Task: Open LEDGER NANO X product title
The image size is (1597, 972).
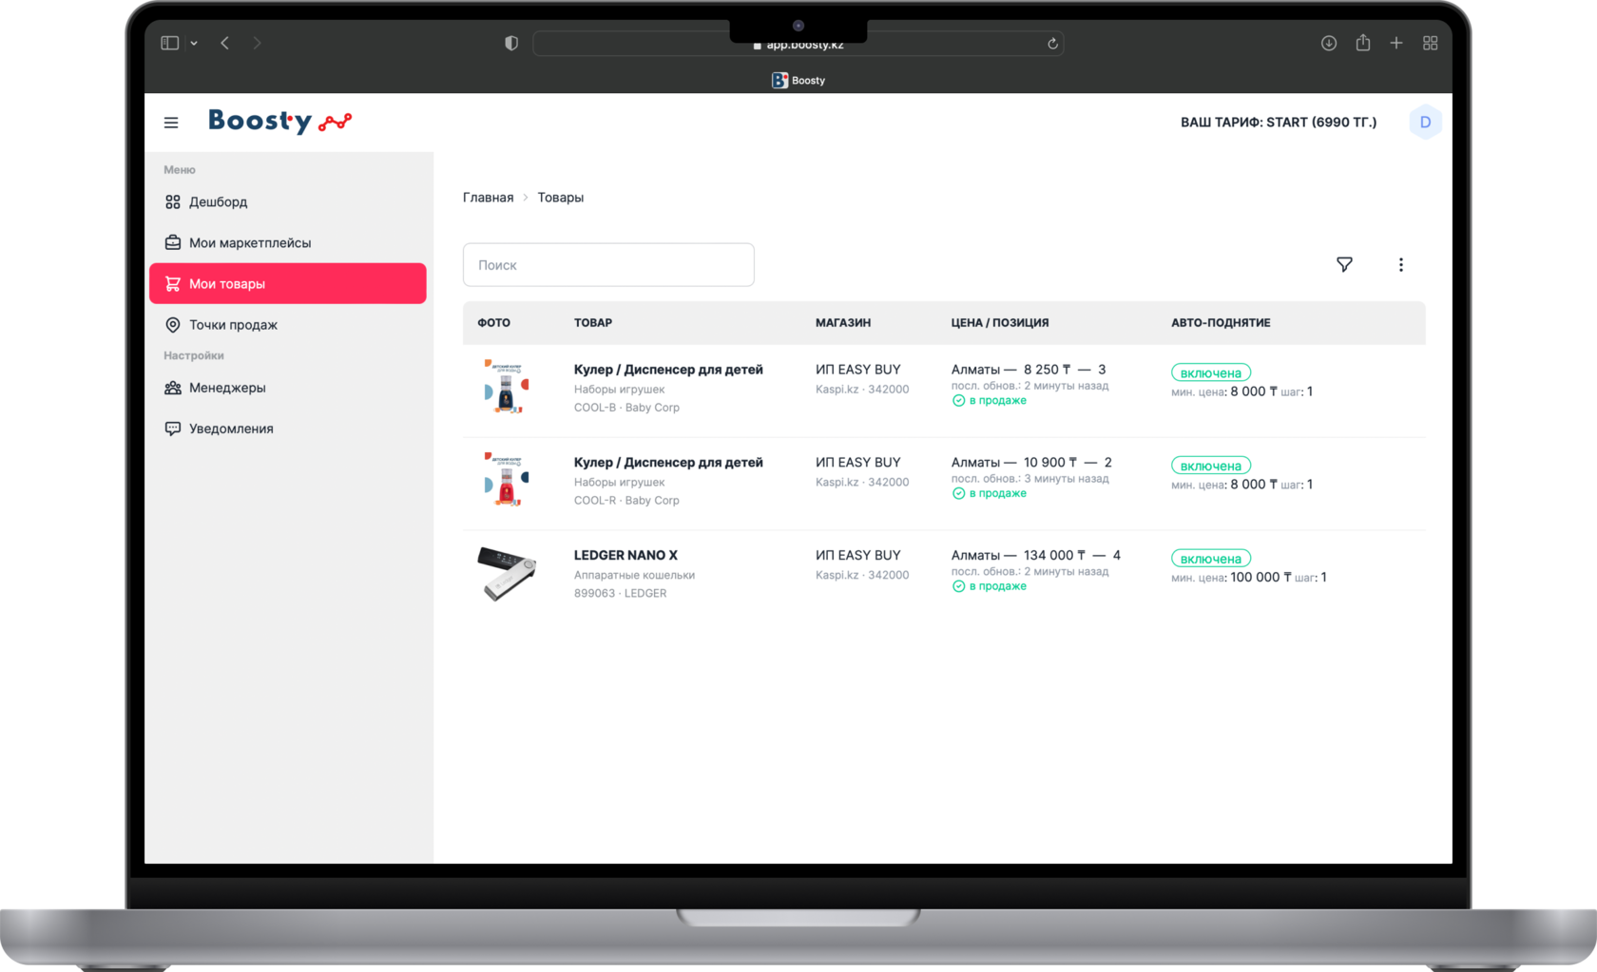Action: [625, 555]
